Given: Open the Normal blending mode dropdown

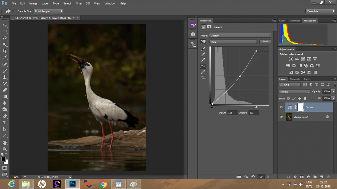Looking at the screenshot, I should click(x=294, y=91).
